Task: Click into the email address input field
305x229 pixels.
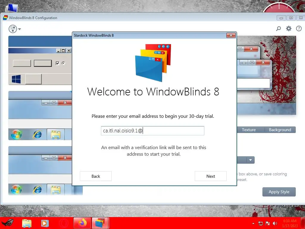Action: (153, 131)
